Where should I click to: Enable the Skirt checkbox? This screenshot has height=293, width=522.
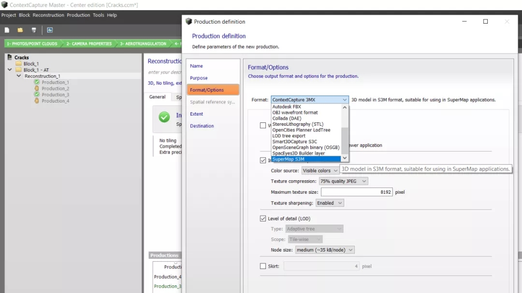(263, 266)
